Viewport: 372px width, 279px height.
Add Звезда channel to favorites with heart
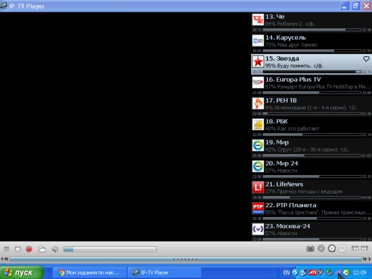366,59
